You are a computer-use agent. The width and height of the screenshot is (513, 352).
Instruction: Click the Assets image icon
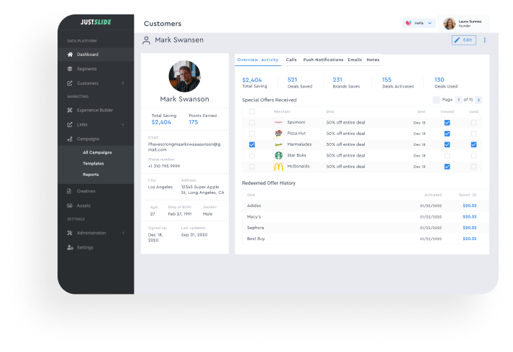70,205
